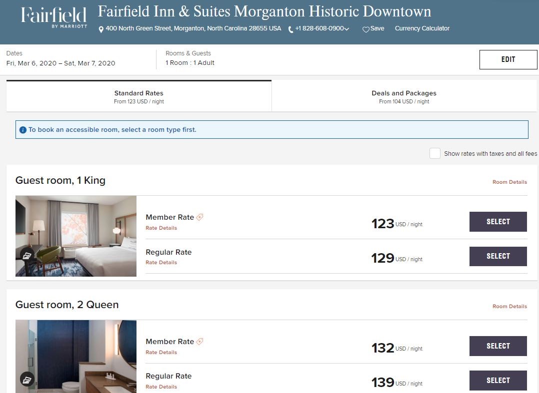Click the phone number +1 828-608-0900

point(319,28)
